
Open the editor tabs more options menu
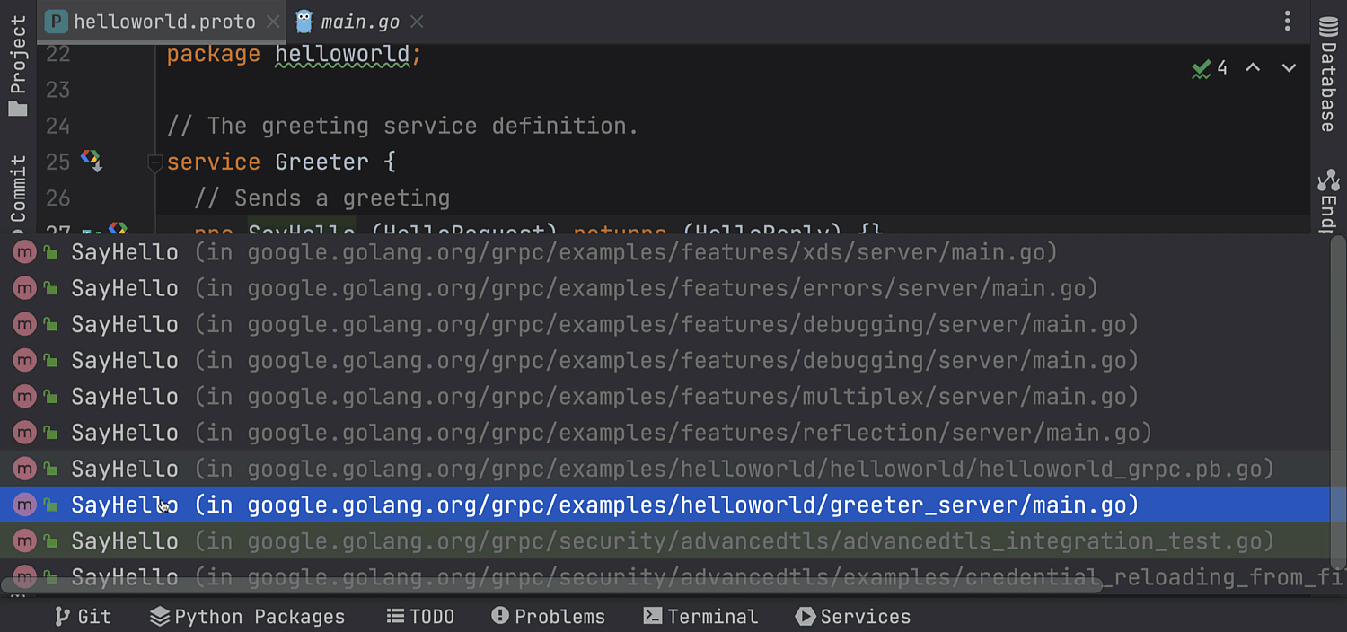point(1287,22)
